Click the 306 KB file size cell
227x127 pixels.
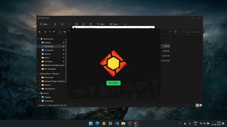(167, 46)
